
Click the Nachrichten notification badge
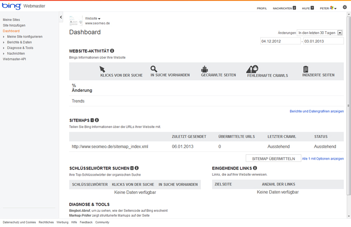[294, 8]
